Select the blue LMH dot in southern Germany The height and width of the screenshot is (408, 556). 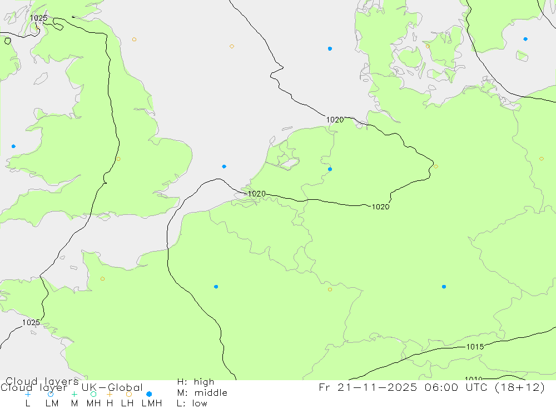[444, 287]
